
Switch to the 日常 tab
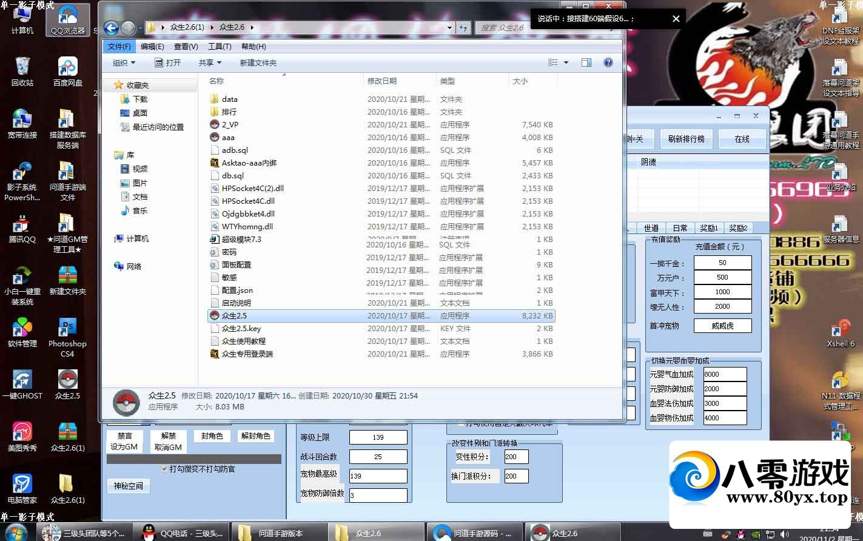(680, 227)
